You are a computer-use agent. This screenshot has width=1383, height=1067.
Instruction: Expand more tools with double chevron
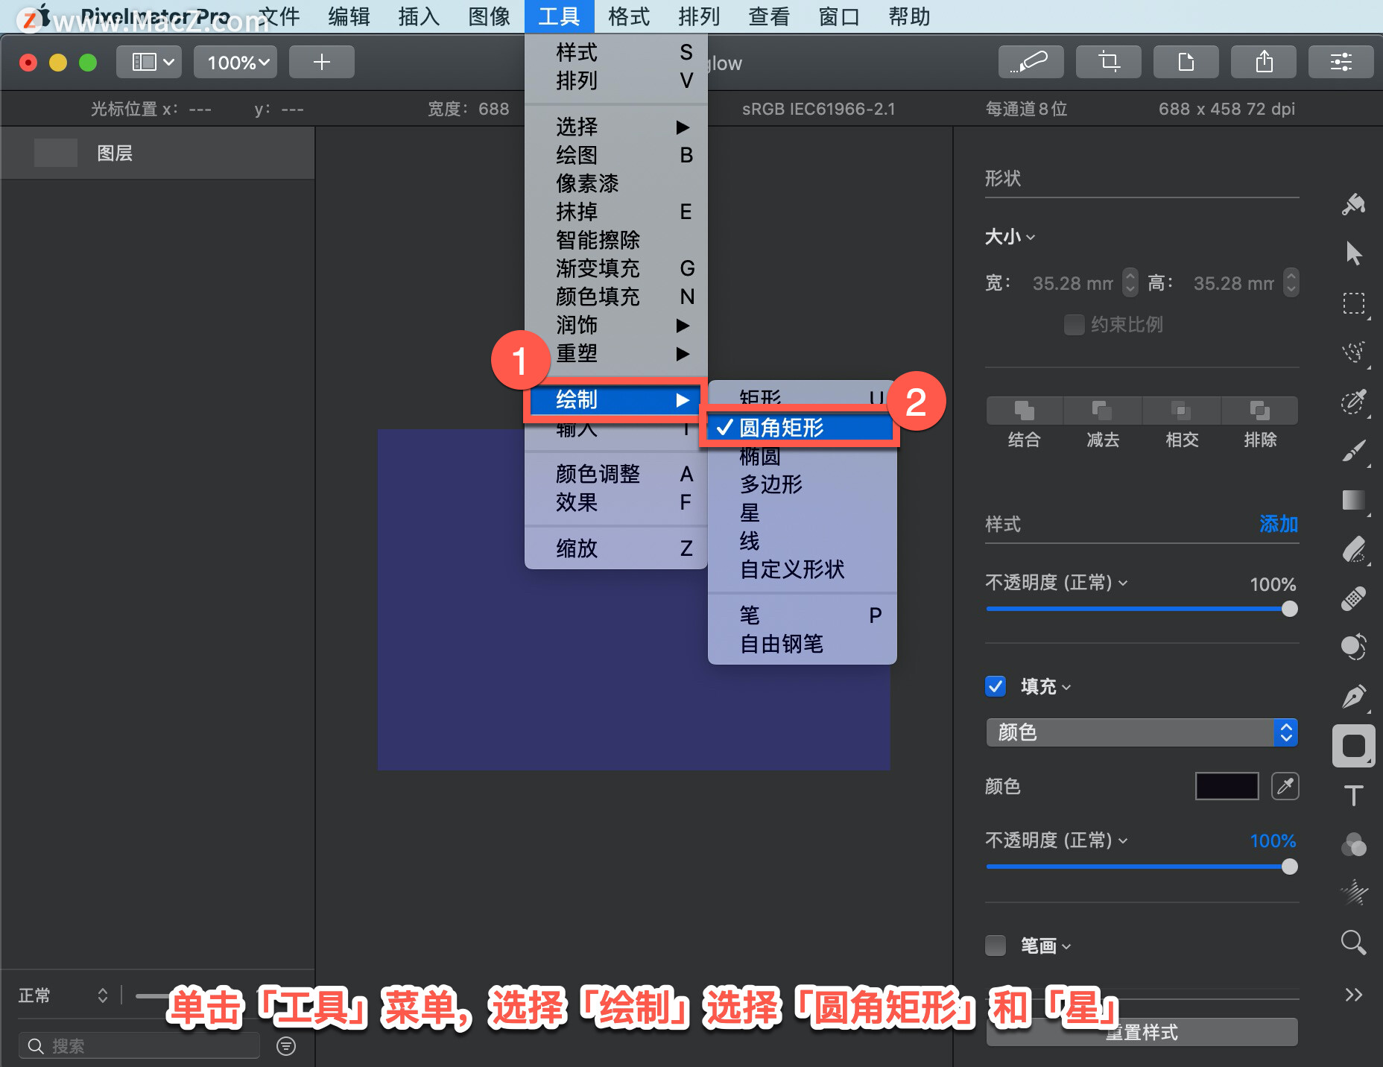[1354, 995]
